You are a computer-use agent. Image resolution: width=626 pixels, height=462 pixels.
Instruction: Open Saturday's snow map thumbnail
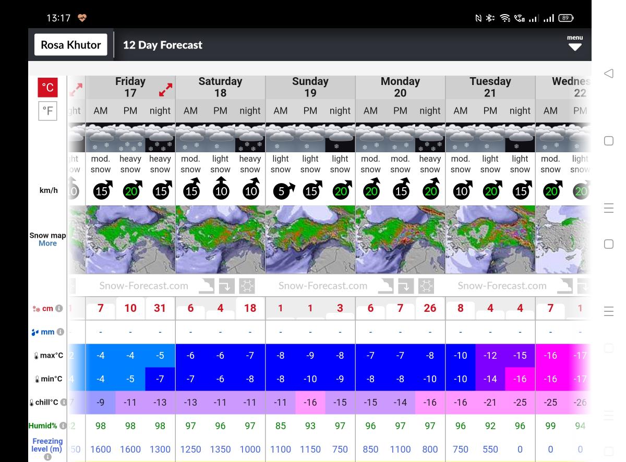(220, 240)
